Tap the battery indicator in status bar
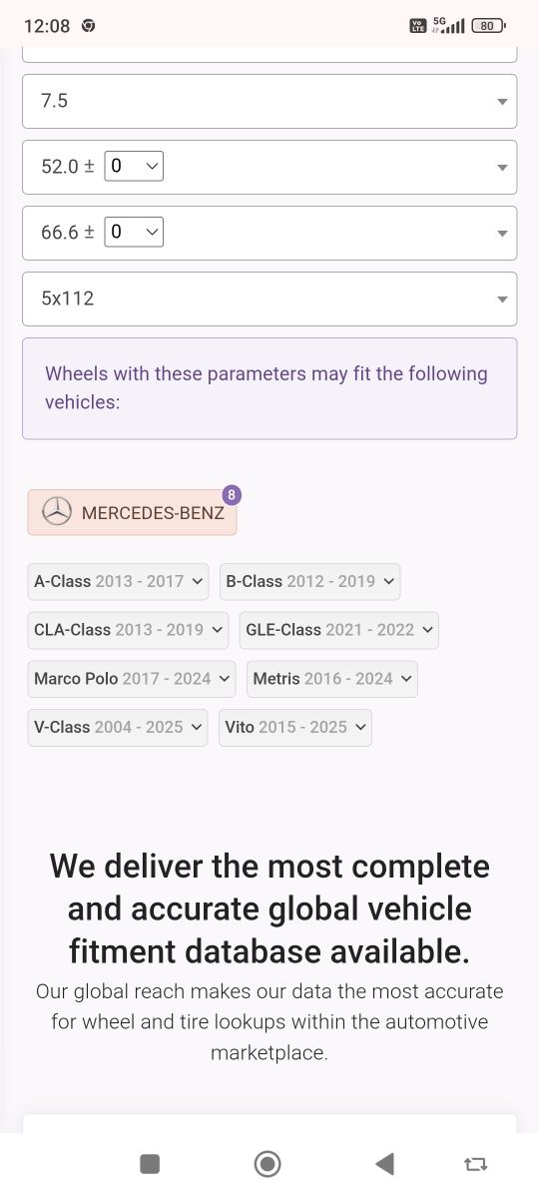539x1198 pixels. click(x=488, y=26)
